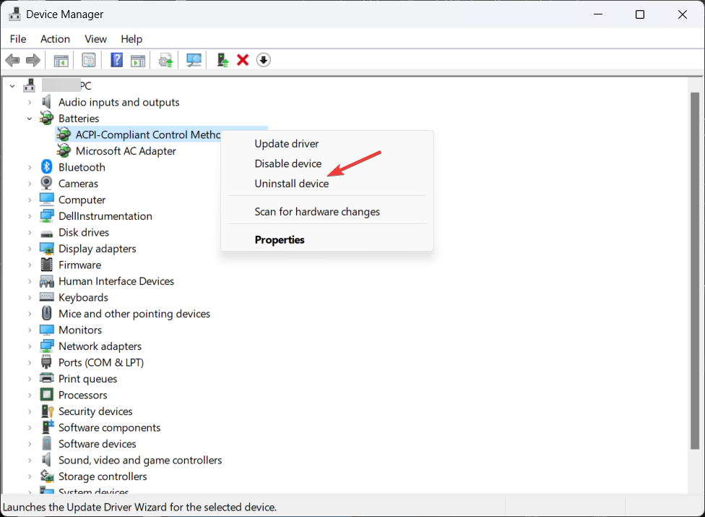Click Show/Hide Console Tree toolbar icon
This screenshot has width=705, height=517.
tap(61, 60)
